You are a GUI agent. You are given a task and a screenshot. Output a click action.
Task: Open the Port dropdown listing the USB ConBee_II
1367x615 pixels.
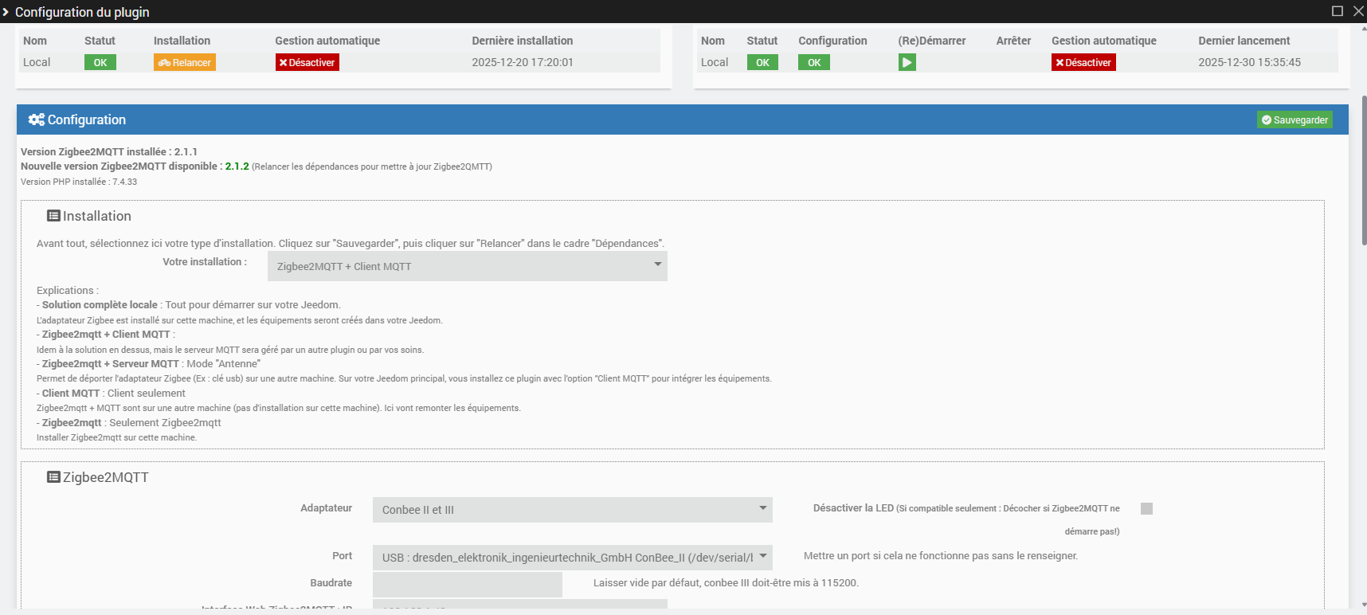pos(573,557)
